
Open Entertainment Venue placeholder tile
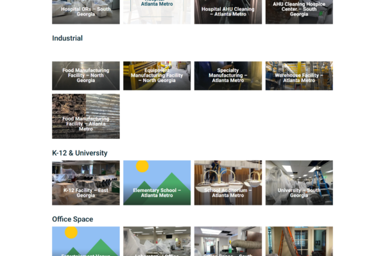(x=86, y=241)
